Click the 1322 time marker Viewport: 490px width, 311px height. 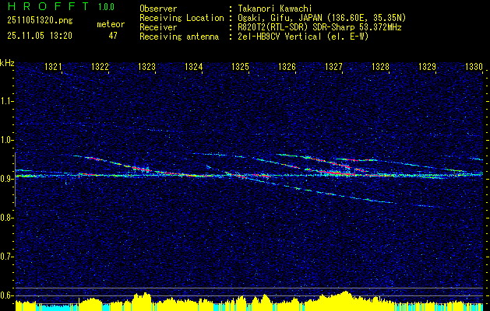(x=100, y=66)
